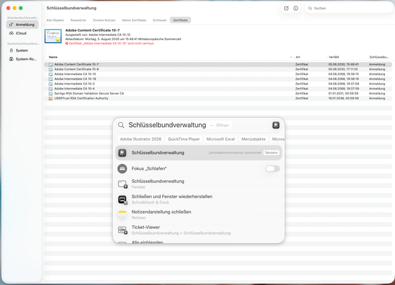395x285 pixels.
Task: Click the sort arrow in Name header
Action: coord(291,57)
